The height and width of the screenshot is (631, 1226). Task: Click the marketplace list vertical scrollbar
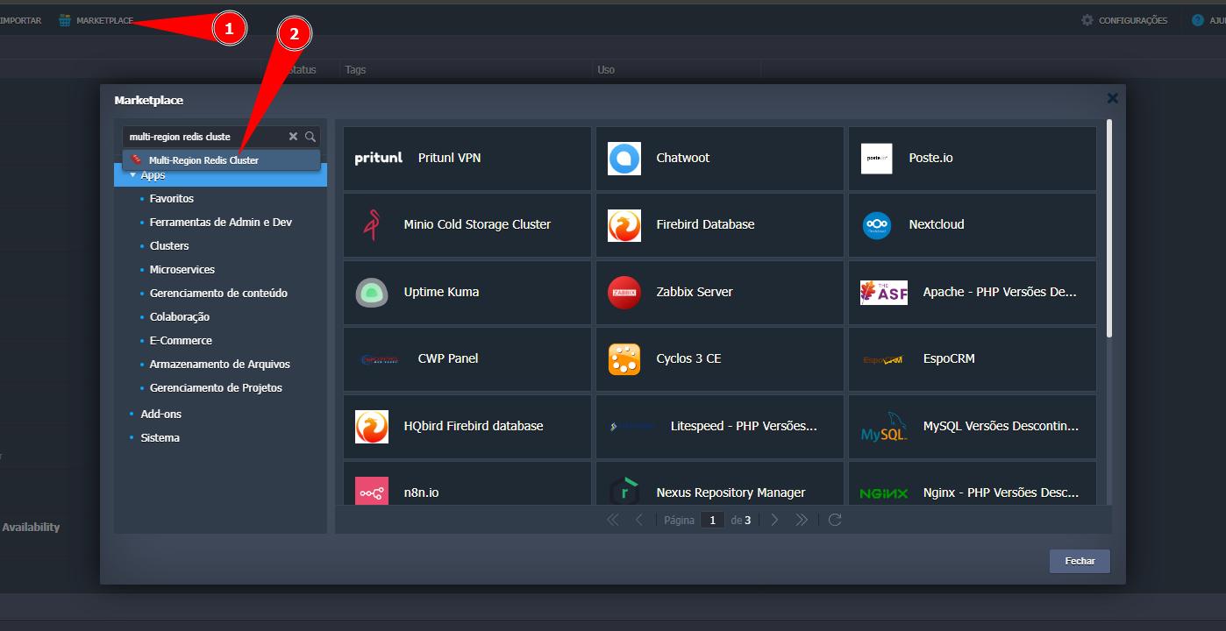point(1109,228)
